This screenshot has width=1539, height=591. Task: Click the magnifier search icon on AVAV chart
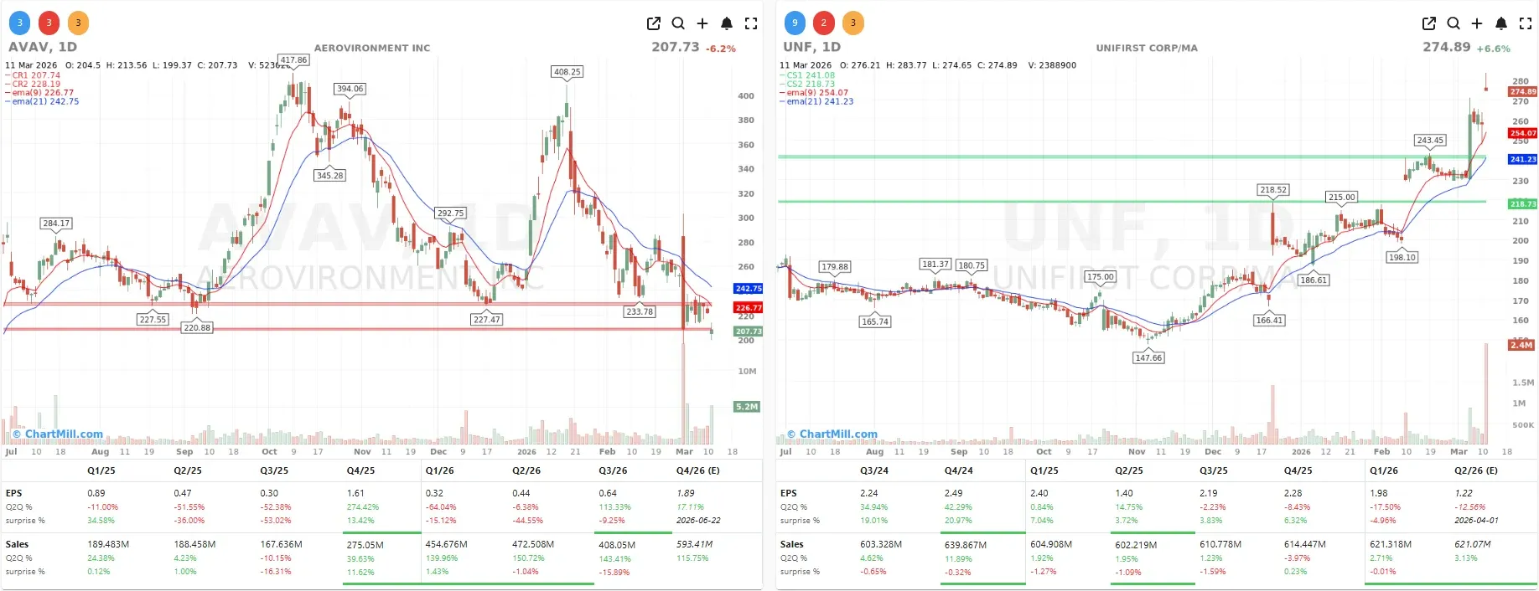coord(678,23)
